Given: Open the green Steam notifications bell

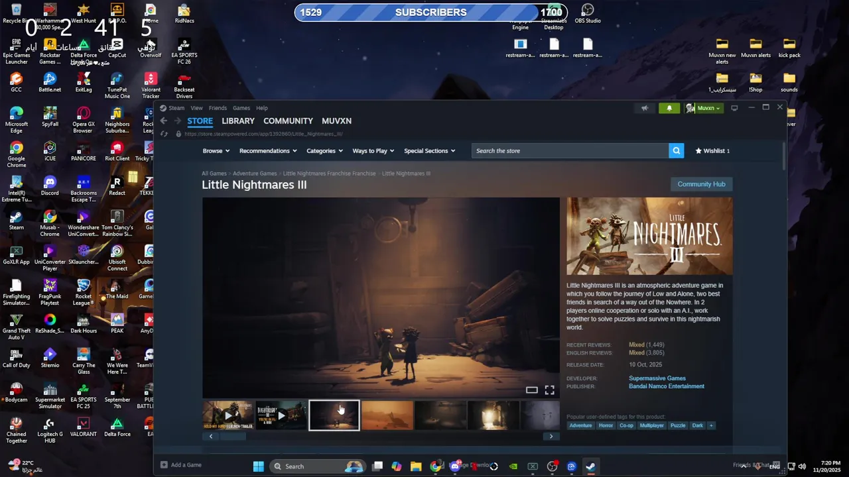Looking at the screenshot, I should tap(669, 108).
